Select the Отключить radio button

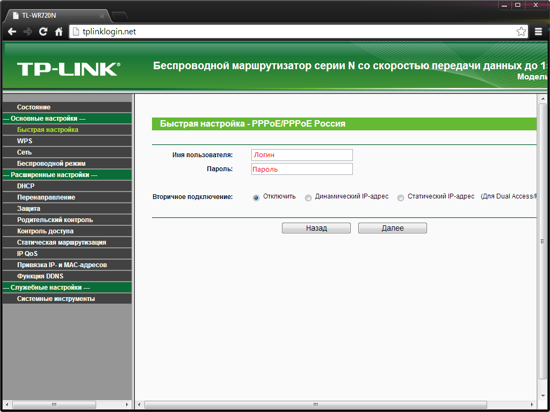click(x=256, y=198)
